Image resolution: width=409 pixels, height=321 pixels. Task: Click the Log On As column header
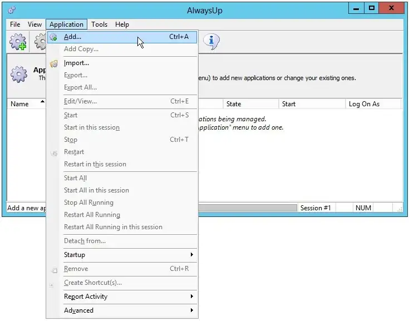tap(364, 104)
